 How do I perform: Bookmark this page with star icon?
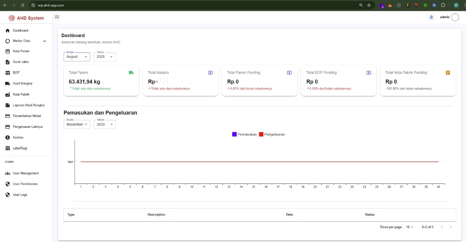click(369, 5)
